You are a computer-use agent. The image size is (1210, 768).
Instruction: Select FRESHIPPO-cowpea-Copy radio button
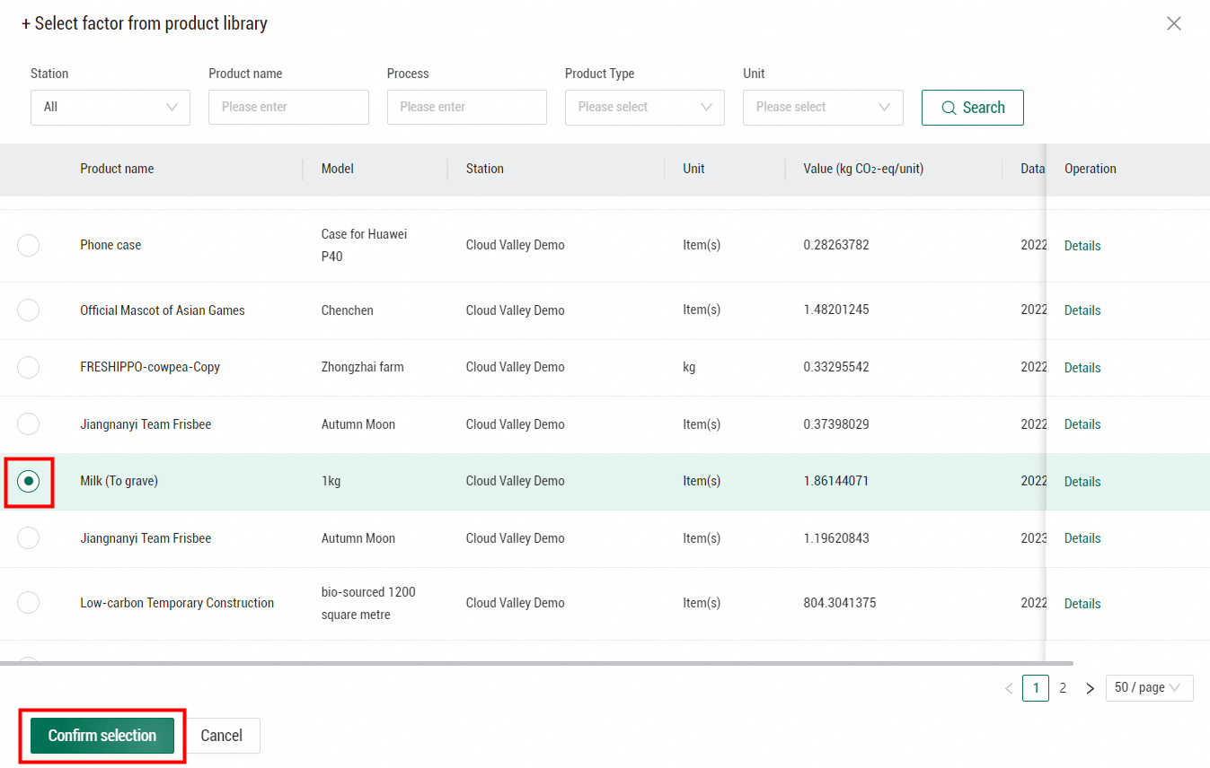(x=29, y=367)
